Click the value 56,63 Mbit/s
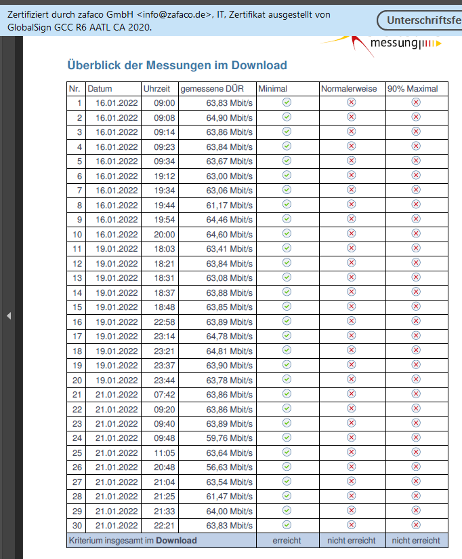The width and height of the screenshot is (462, 559). pos(229,467)
